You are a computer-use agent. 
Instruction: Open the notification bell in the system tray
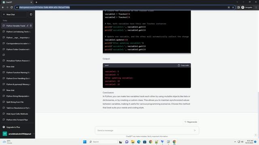(x=255, y=142)
